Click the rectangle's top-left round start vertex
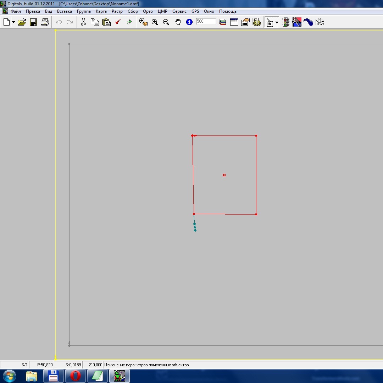Screen dimensions: 383x383 [x=193, y=135]
